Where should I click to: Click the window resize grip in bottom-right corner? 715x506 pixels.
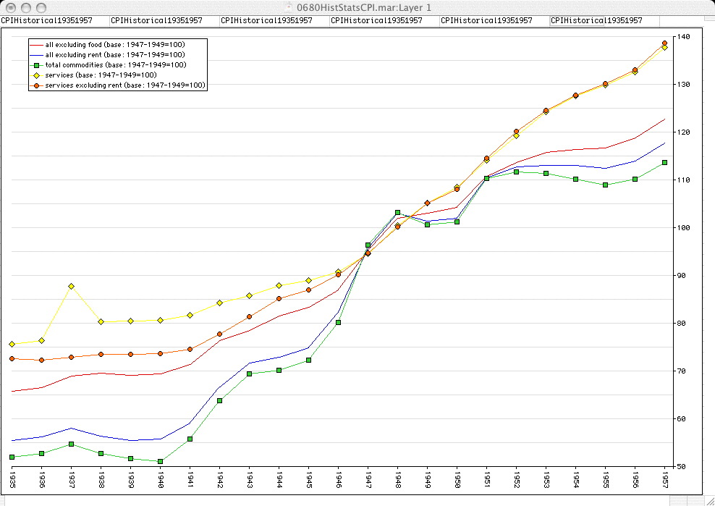pyautogui.click(x=709, y=500)
